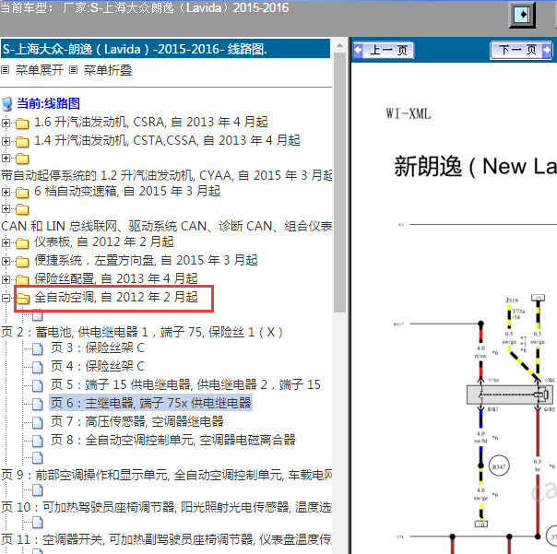Click the document icon above 页 11
The image size is (557, 554).
(x=37, y=523)
